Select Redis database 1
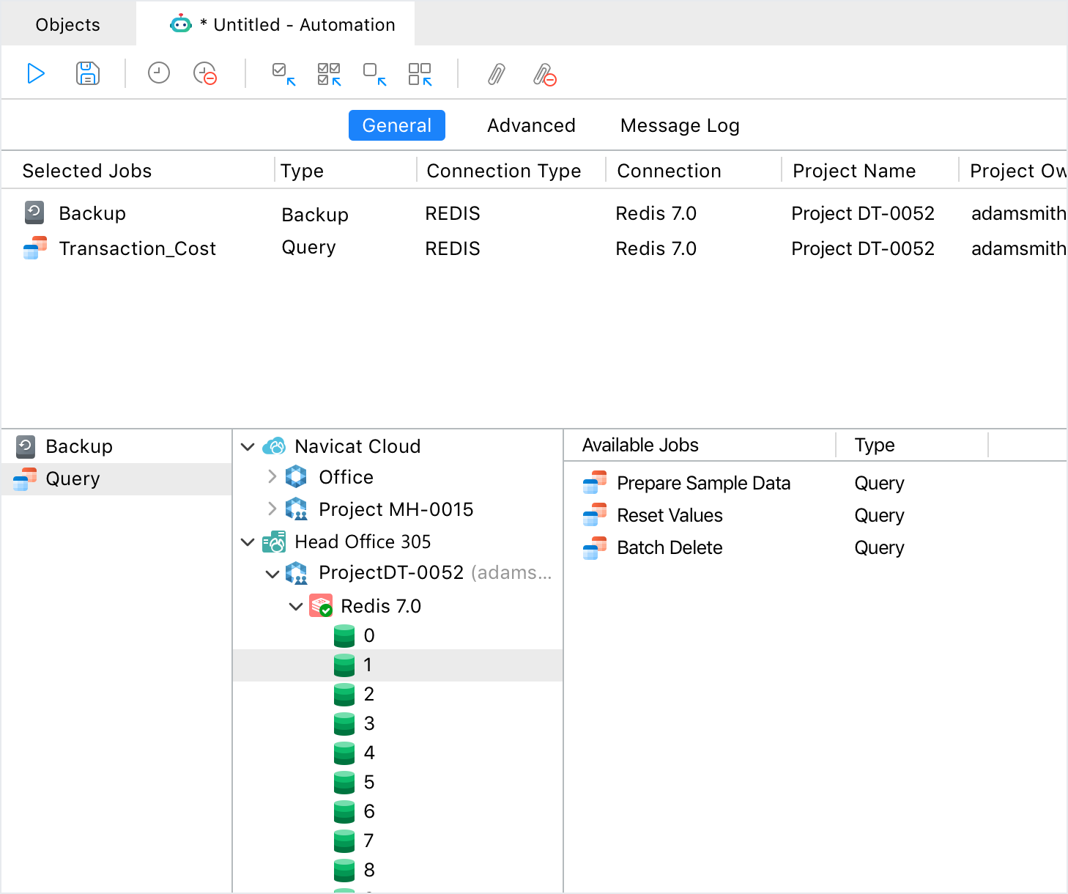Screen dimensions: 1068x894 [398, 665]
